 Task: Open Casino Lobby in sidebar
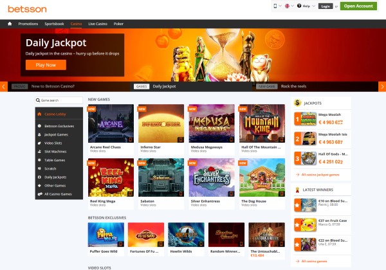point(59,114)
